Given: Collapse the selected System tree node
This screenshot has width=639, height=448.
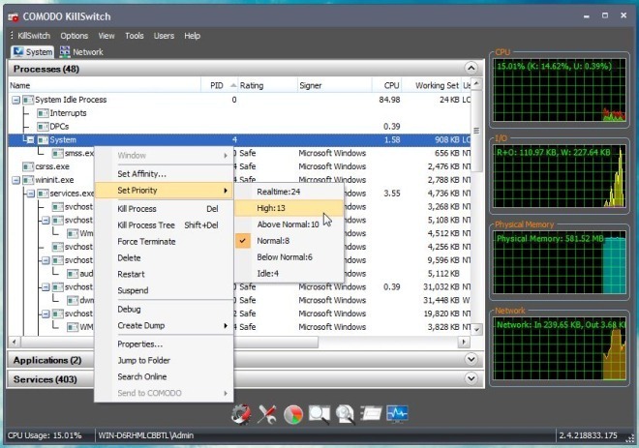Looking at the screenshot, I should pyautogui.click(x=31, y=139).
